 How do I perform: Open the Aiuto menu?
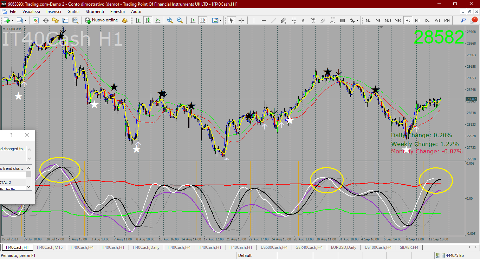tap(136, 11)
